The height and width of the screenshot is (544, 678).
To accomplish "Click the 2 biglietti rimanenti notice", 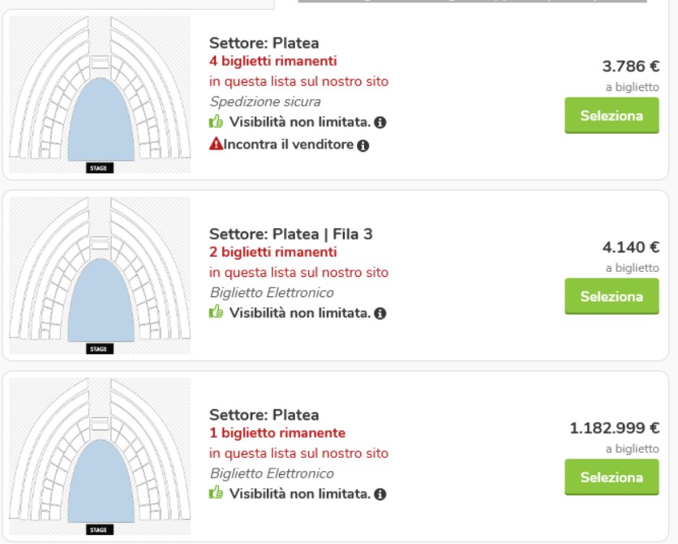I will 273,253.
